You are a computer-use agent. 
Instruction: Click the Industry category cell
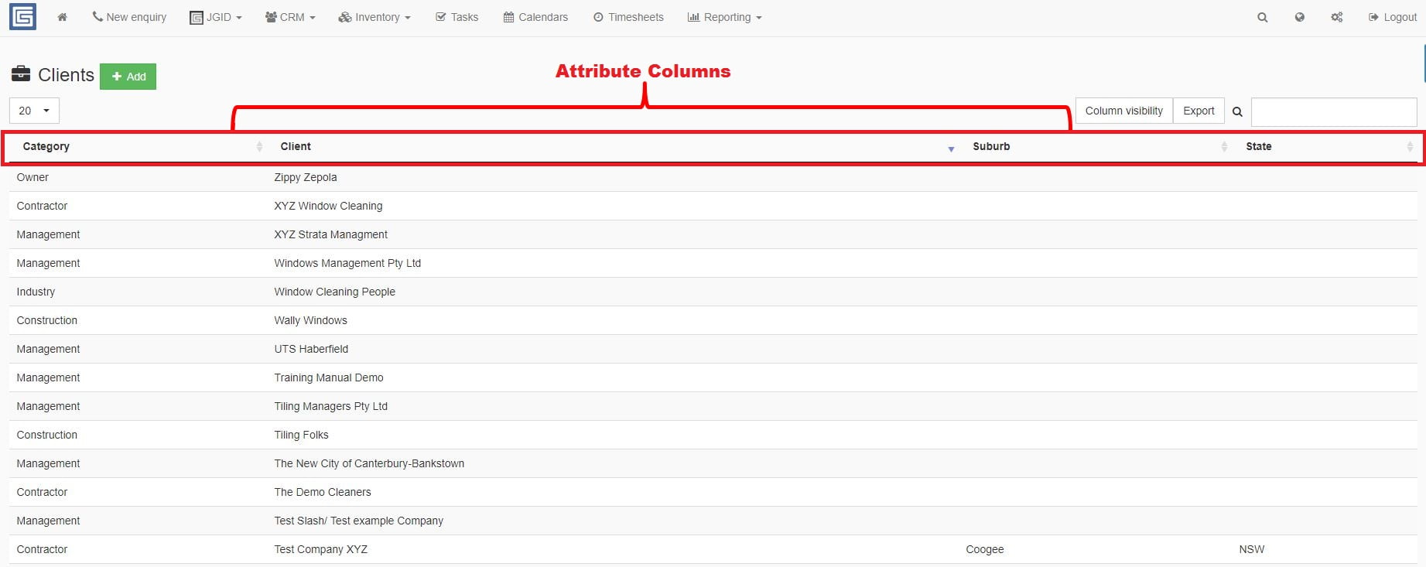pyautogui.click(x=36, y=292)
